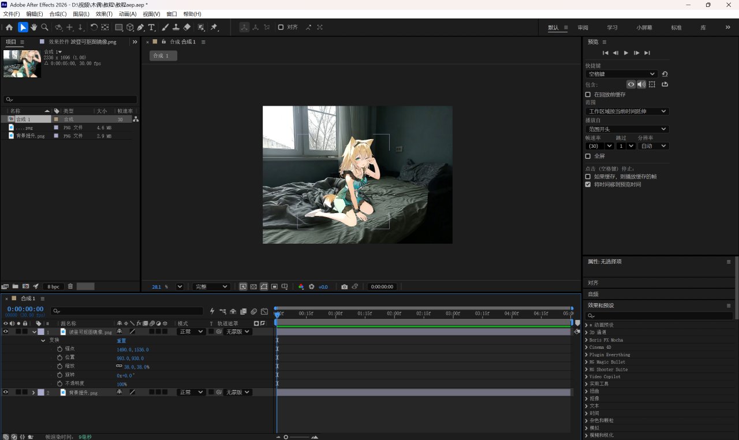Select the Brush tool
Viewport: 739px width, 440px height.
165,27
